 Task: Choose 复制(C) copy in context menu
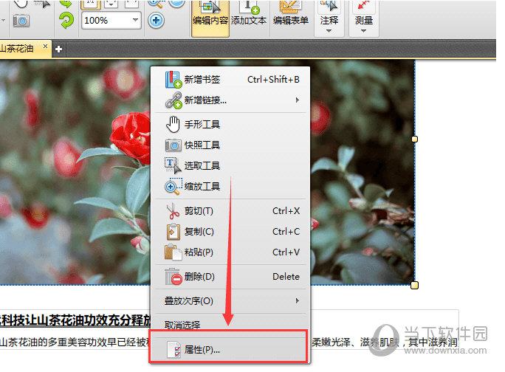click(230, 232)
